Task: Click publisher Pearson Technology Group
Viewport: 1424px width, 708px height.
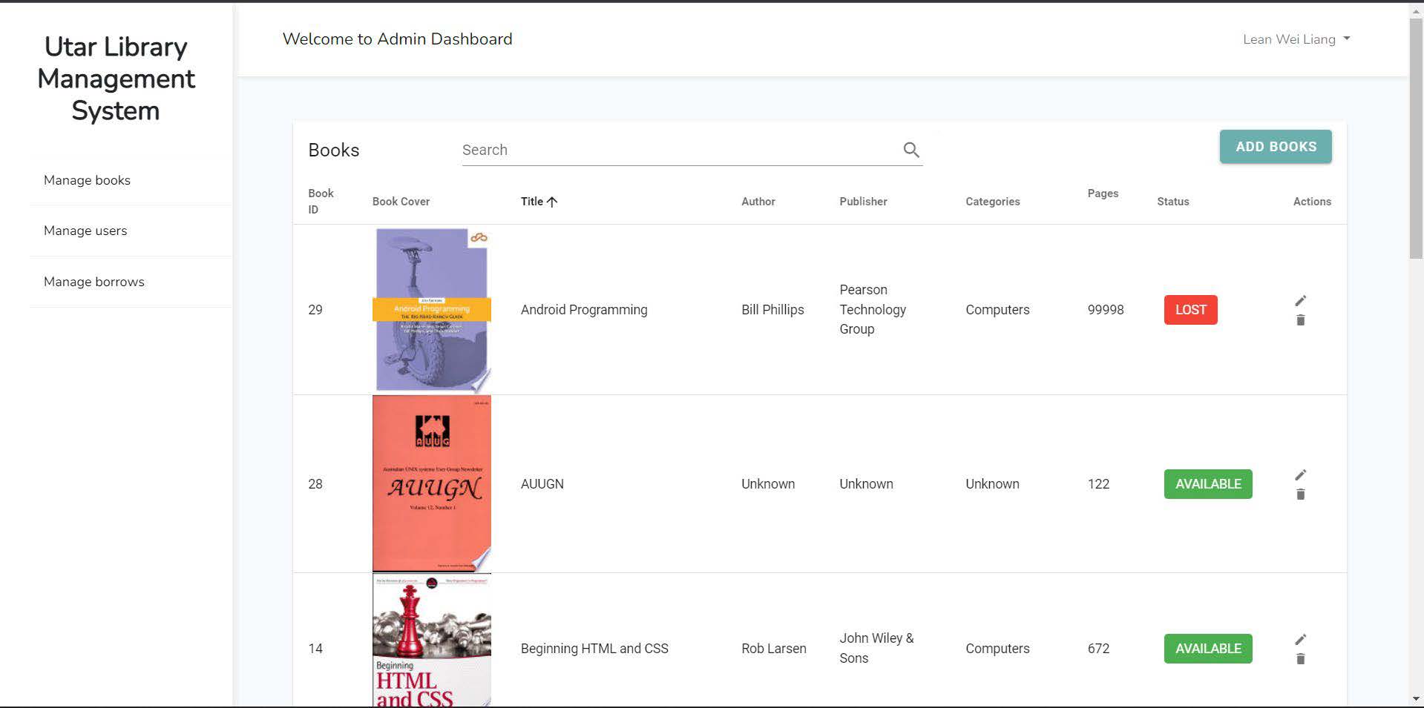Action: (873, 309)
